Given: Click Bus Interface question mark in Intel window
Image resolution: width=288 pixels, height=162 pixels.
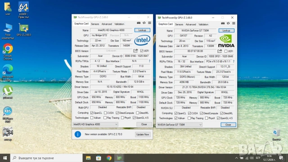Looking at the screenshot, I should pyautogui.click(x=149, y=61).
